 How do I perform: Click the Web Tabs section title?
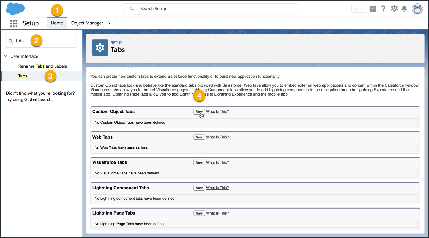pos(102,137)
